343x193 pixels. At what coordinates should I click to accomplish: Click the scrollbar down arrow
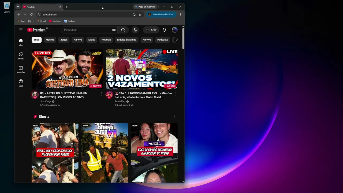pos(183,181)
